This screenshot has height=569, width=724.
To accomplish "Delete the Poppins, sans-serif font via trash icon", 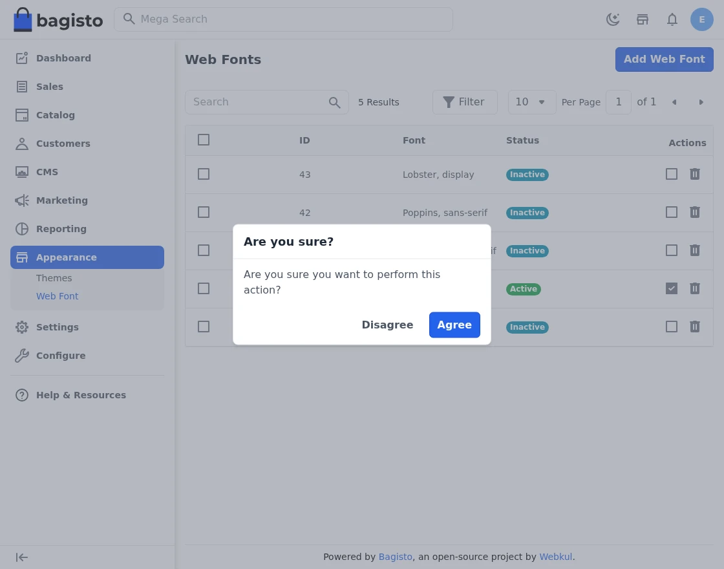I will click(x=694, y=213).
